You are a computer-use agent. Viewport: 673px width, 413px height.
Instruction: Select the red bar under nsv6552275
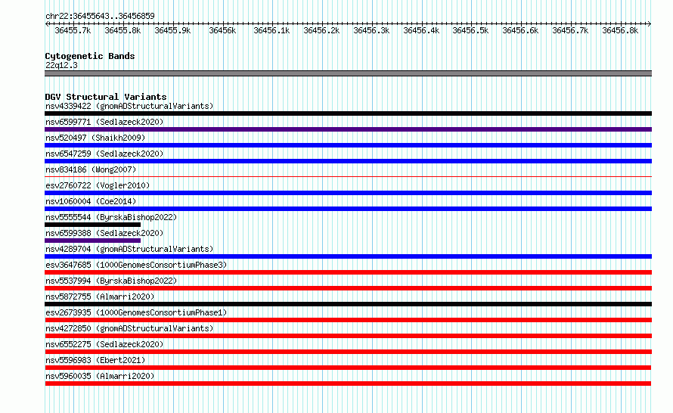(348, 352)
